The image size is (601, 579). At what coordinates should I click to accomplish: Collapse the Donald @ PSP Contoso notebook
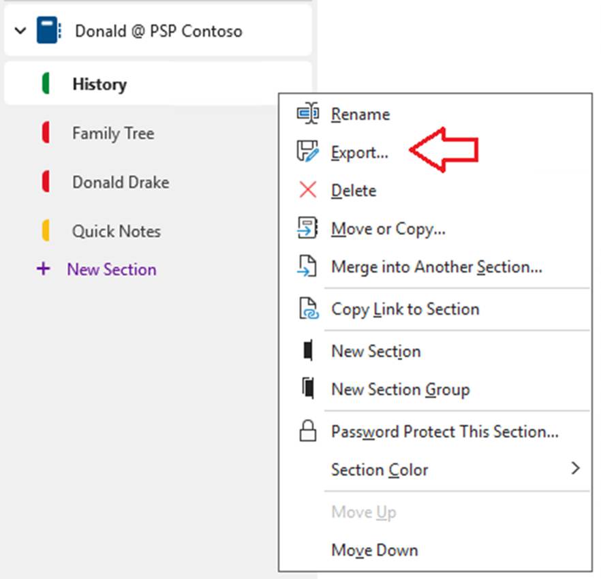(x=20, y=31)
